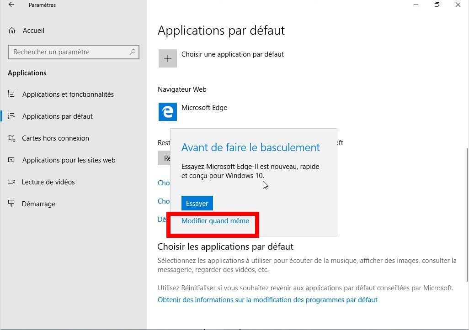Open Accueil home icon

pyautogui.click(x=12, y=31)
